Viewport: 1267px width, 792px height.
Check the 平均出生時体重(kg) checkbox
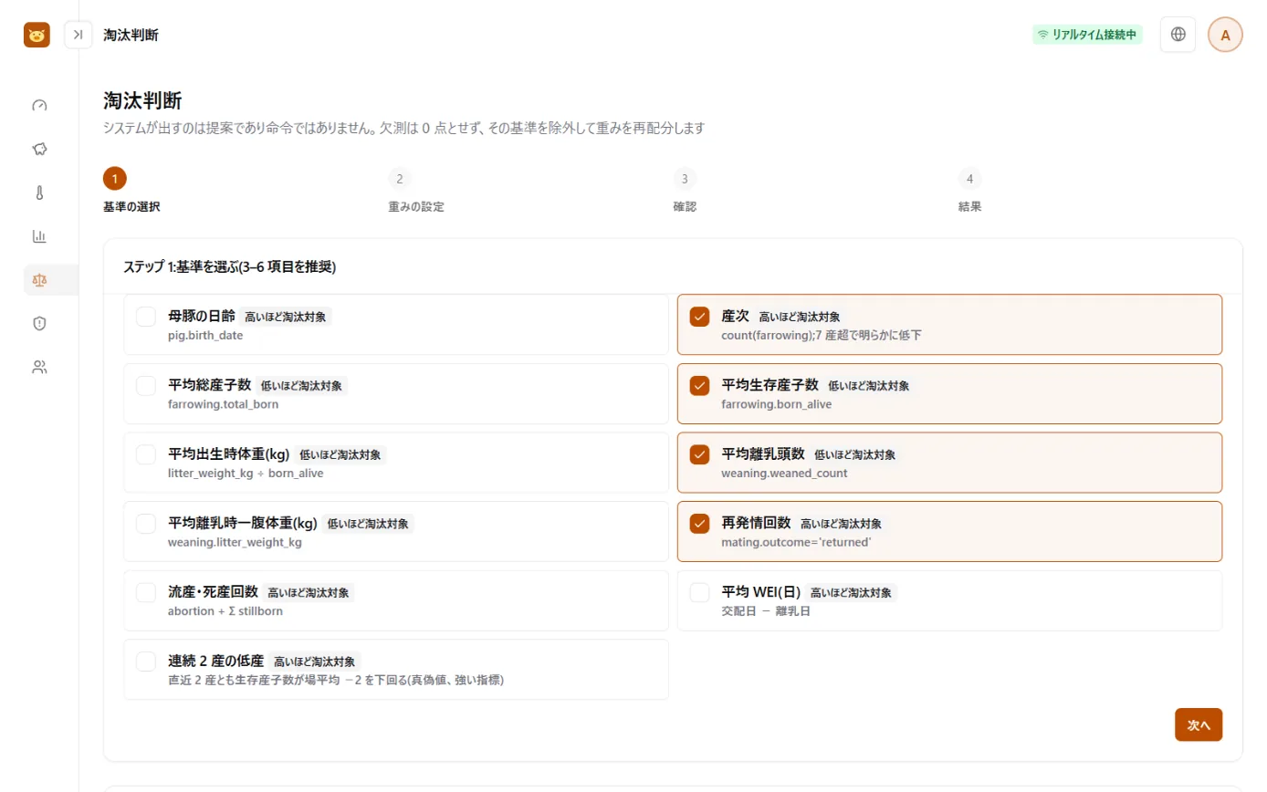[x=146, y=454]
